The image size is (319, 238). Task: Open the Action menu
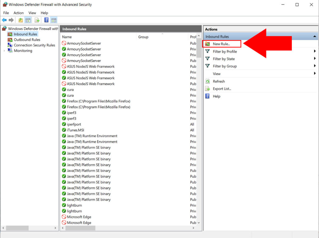(x=18, y=13)
